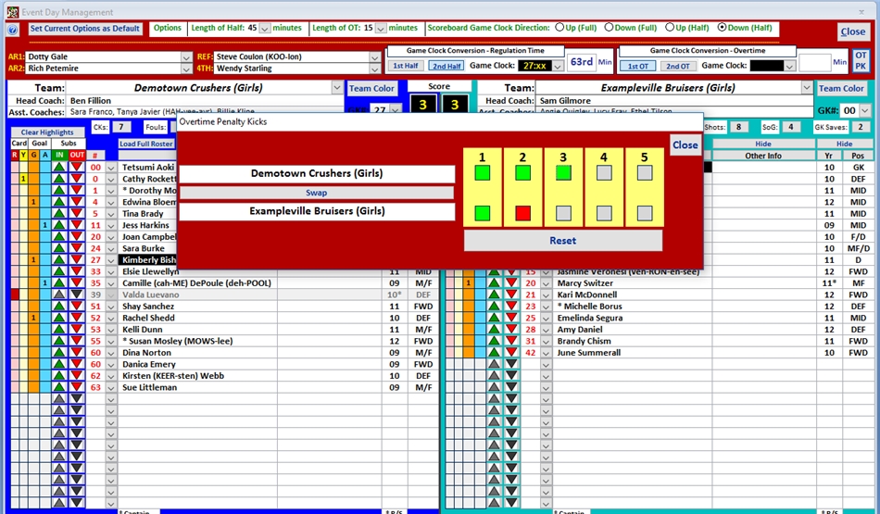Select the 1st OT clock button
Viewport: 880px width, 514px height.
coord(638,66)
